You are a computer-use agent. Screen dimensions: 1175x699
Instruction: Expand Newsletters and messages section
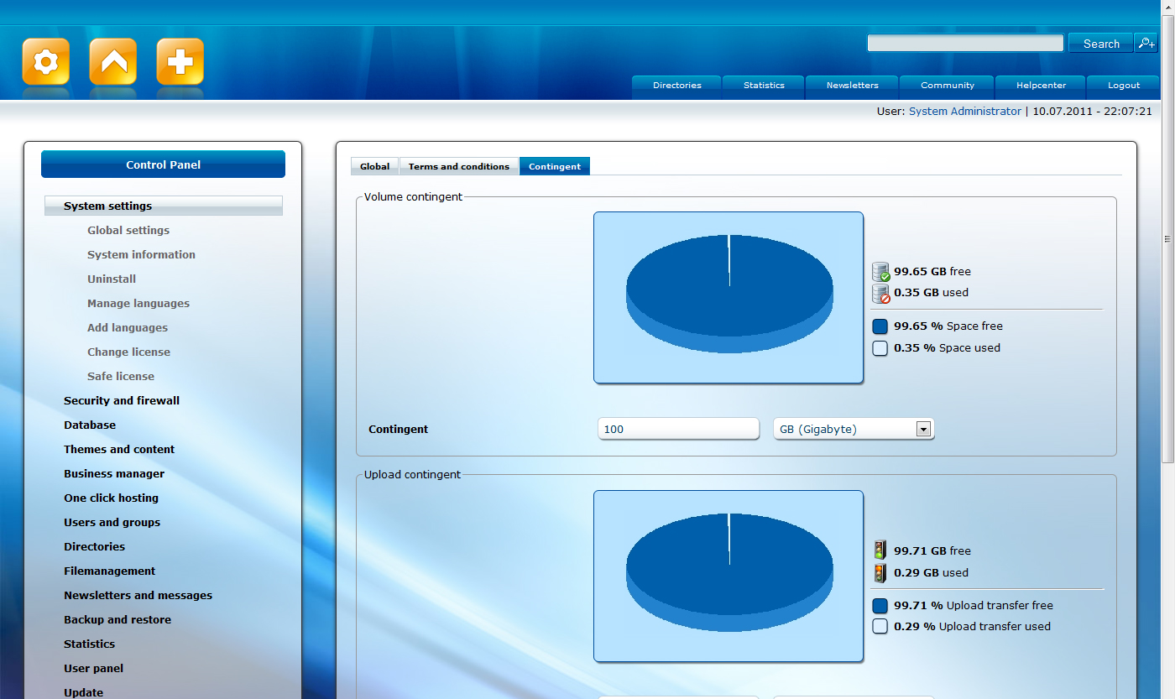point(138,595)
